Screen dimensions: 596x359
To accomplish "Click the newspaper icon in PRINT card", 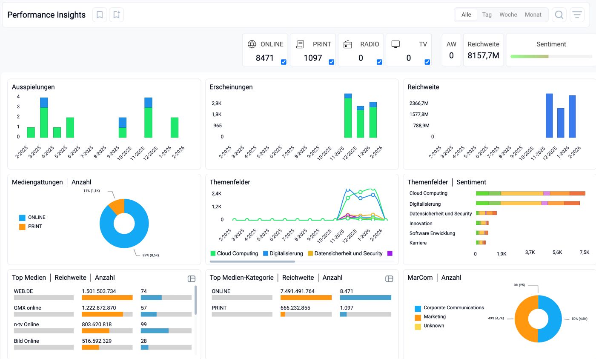I will (x=300, y=44).
